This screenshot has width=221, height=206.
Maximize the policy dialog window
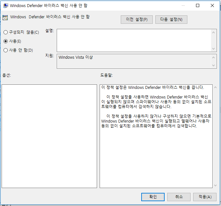[x=198, y=5]
